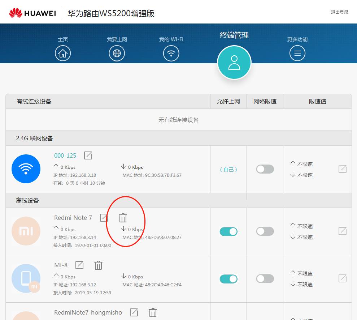Click the device name 000-125
This screenshot has height=320, width=357.
point(65,155)
